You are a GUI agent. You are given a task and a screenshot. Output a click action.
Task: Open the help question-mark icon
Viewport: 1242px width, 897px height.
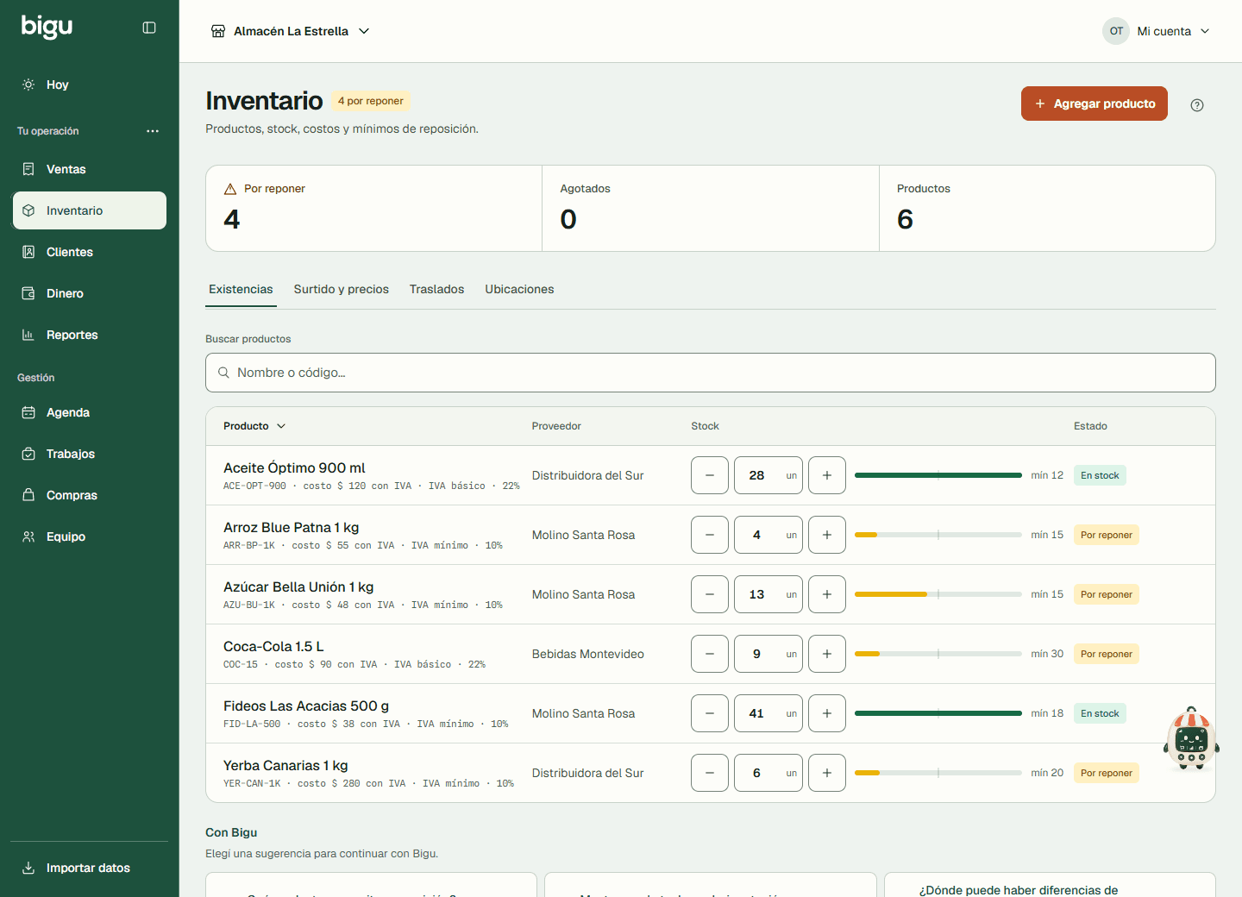pyautogui.click(x=1197, y=105)
